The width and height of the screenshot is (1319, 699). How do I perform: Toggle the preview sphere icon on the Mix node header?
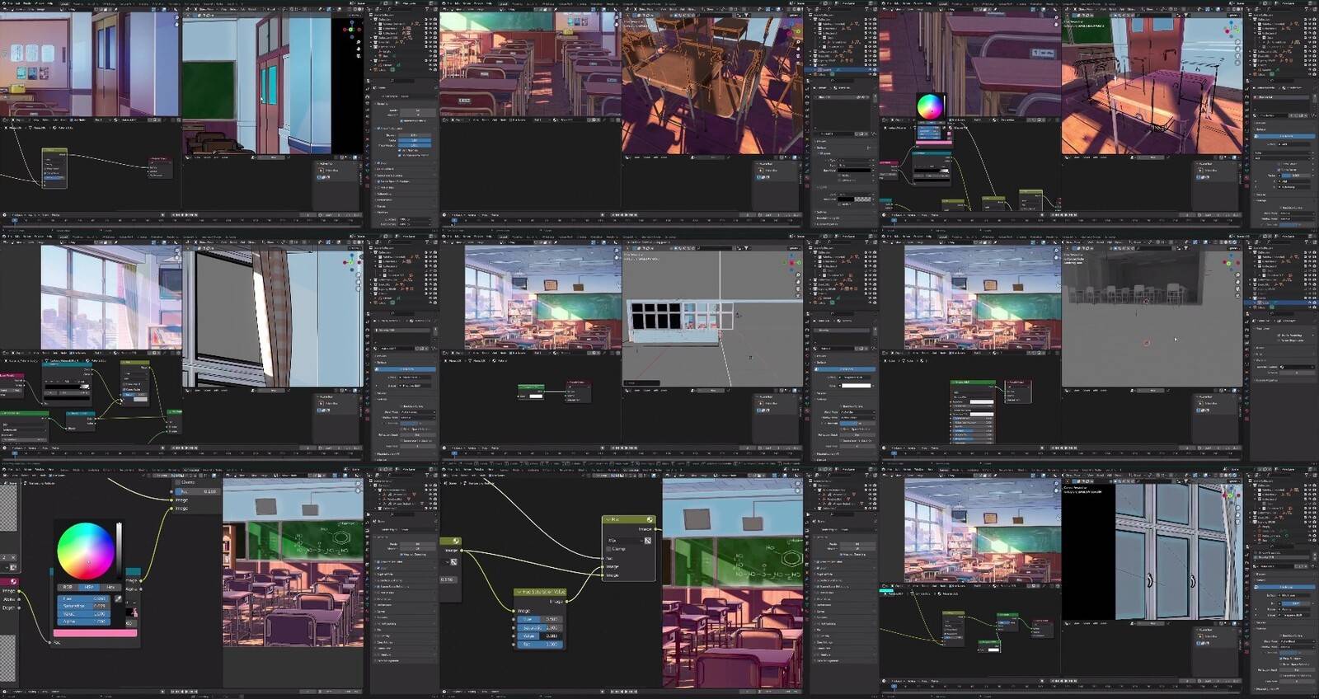pos(650,520)
